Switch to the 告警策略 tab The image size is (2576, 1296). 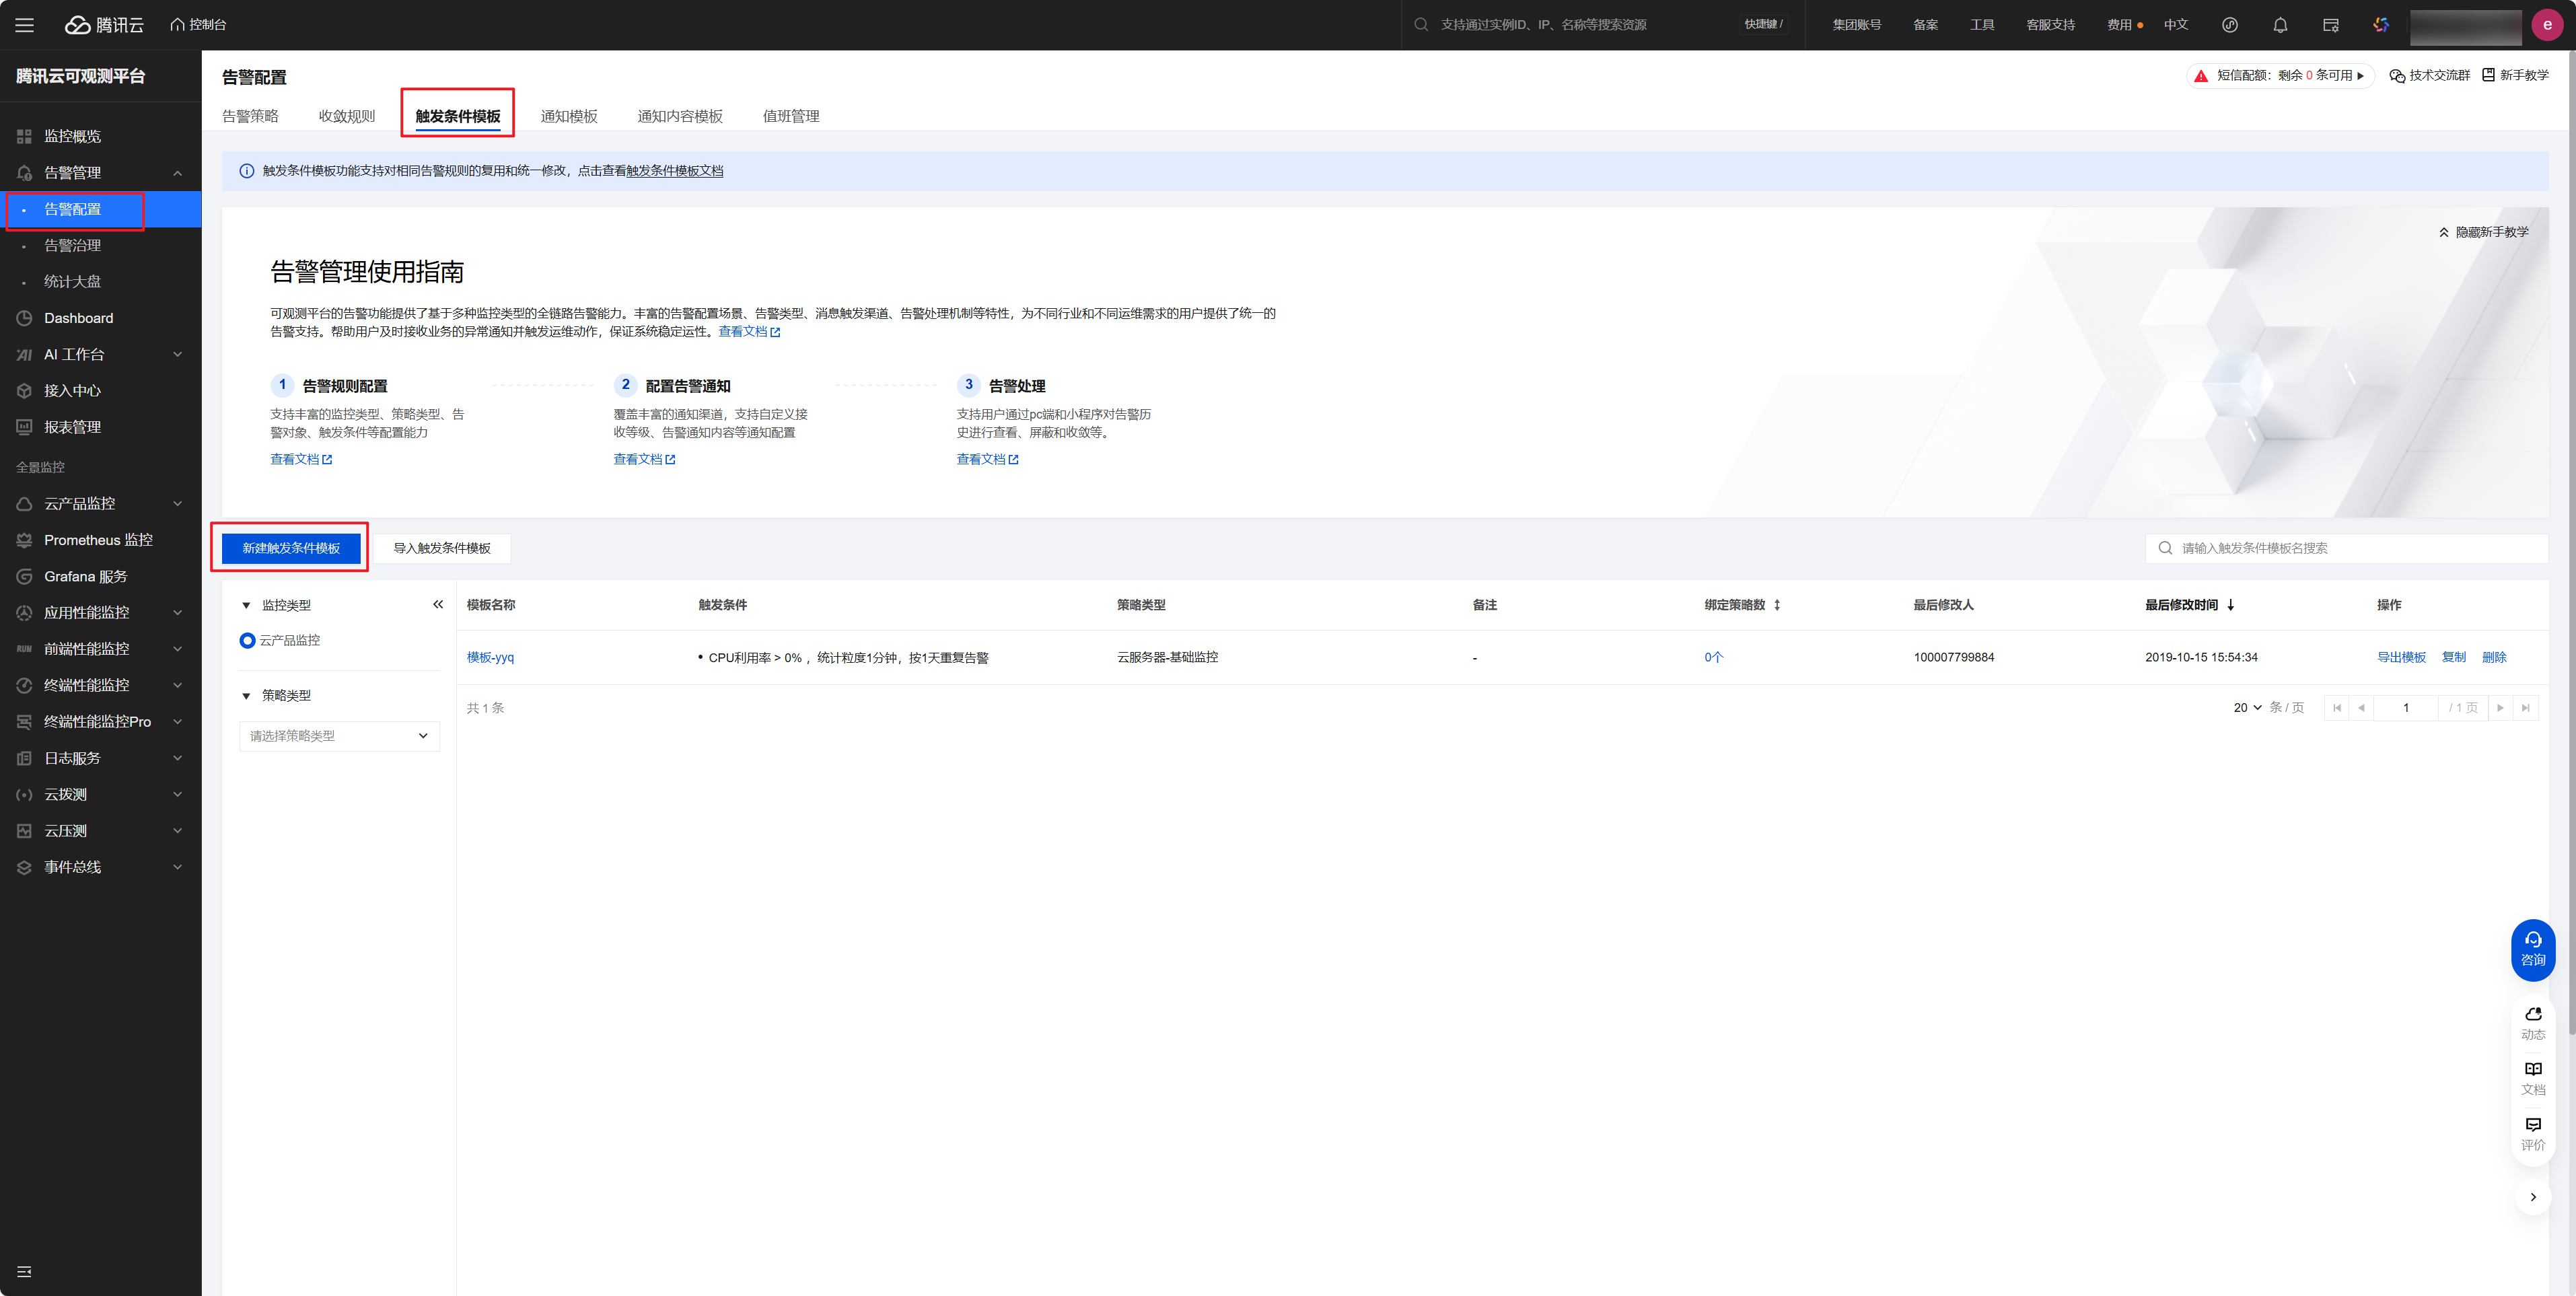point(250,116)
